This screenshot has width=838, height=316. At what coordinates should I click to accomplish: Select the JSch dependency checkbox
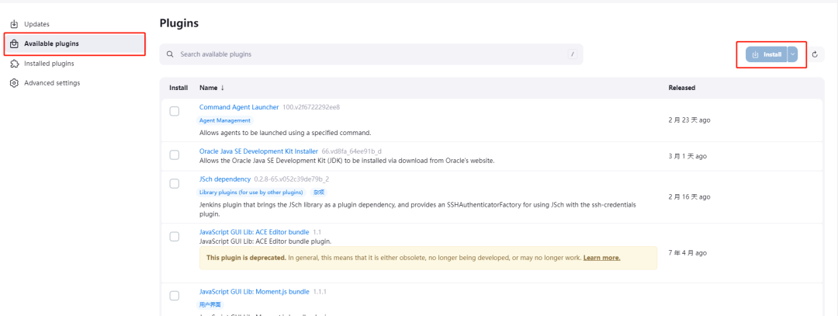pyautogui.click(x=175, y=183)
